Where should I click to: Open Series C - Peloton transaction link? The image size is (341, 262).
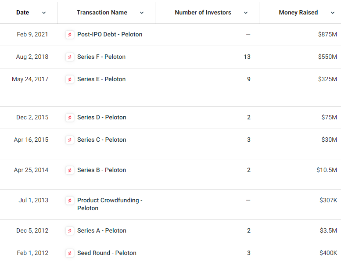101,140
